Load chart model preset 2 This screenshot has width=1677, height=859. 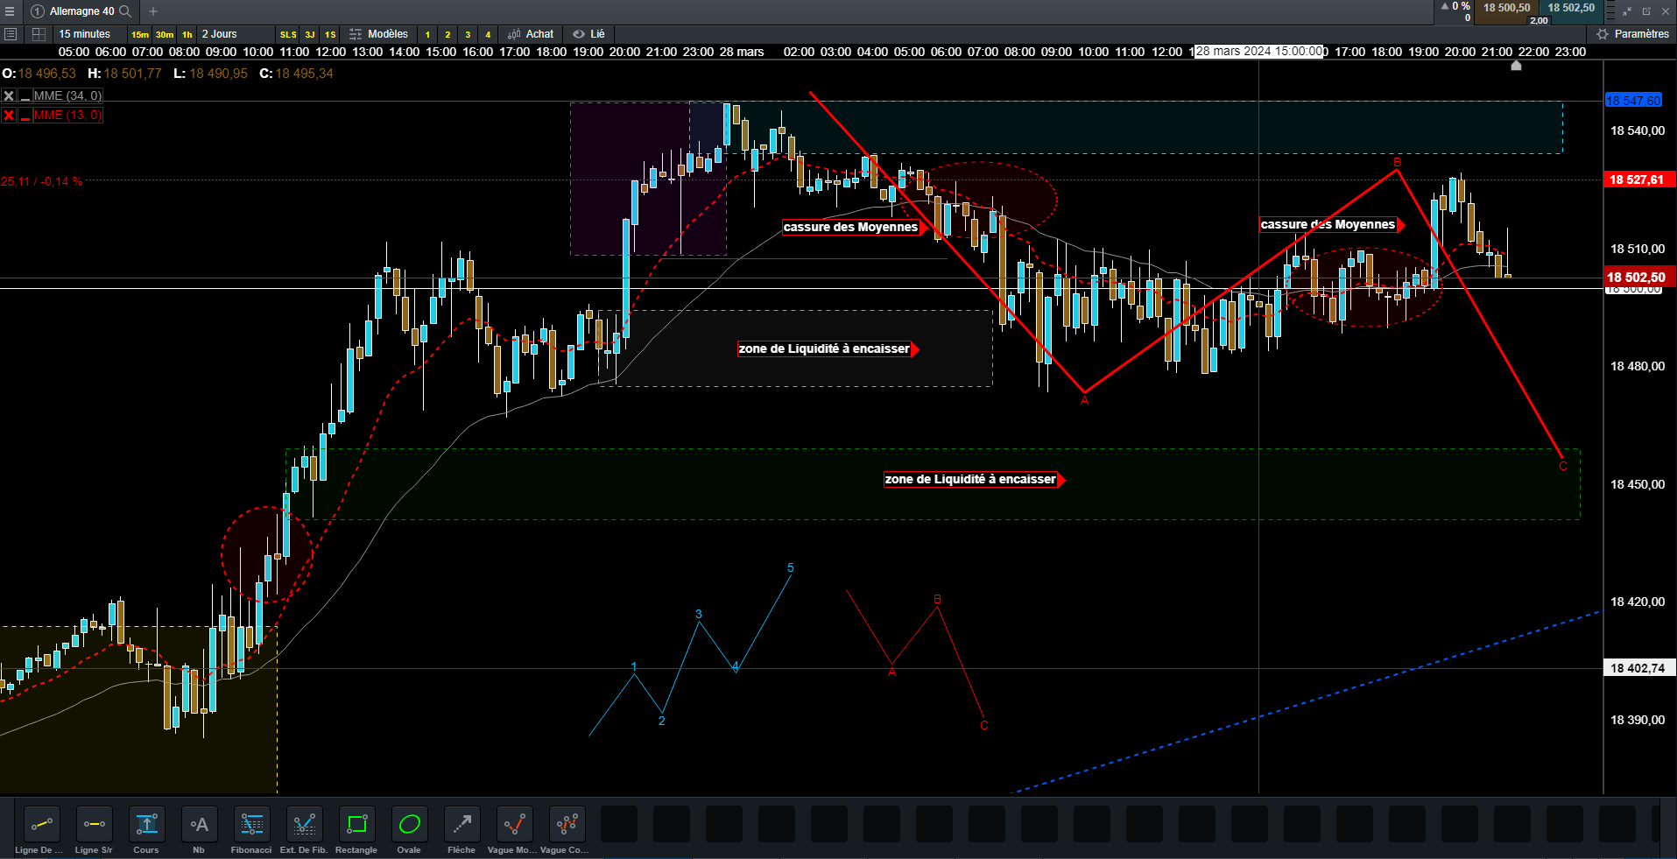click(x=447, y=35)
